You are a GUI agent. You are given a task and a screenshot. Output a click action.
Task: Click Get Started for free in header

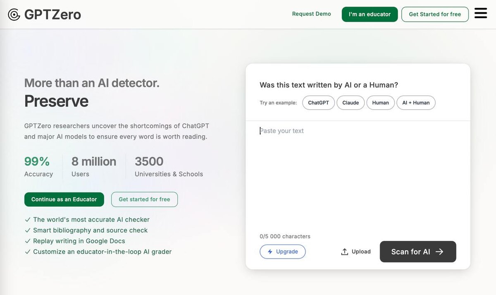[435, 14]
